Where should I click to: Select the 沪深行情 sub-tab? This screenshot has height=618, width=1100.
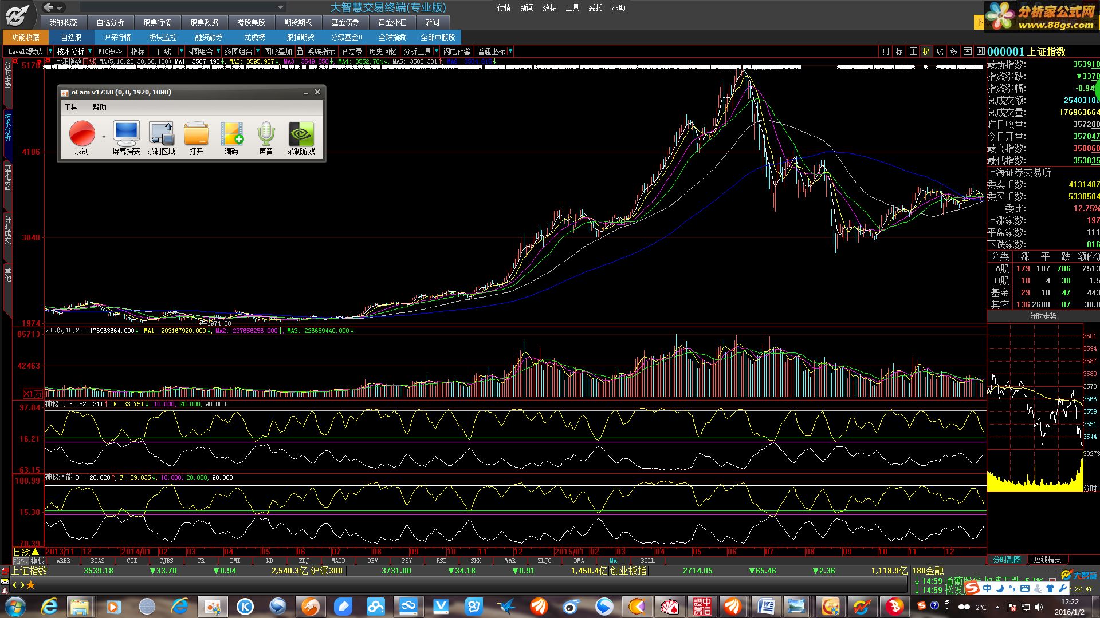[x=117, y=37]
